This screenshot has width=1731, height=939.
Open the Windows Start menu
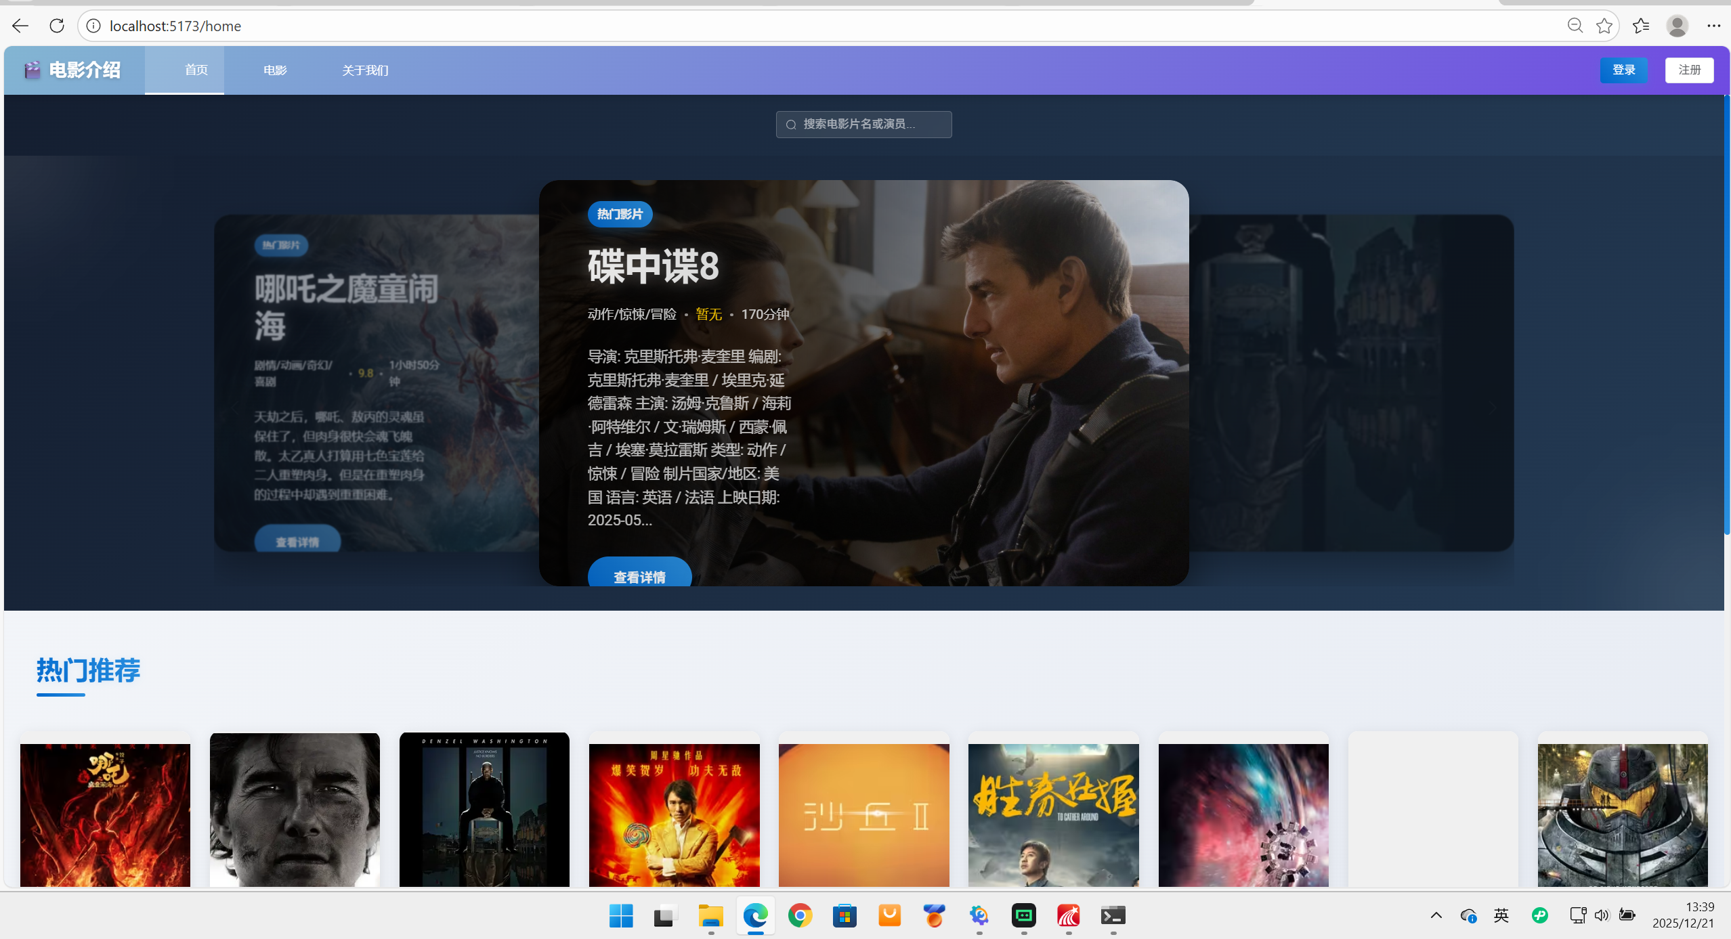tap(621, 916)
